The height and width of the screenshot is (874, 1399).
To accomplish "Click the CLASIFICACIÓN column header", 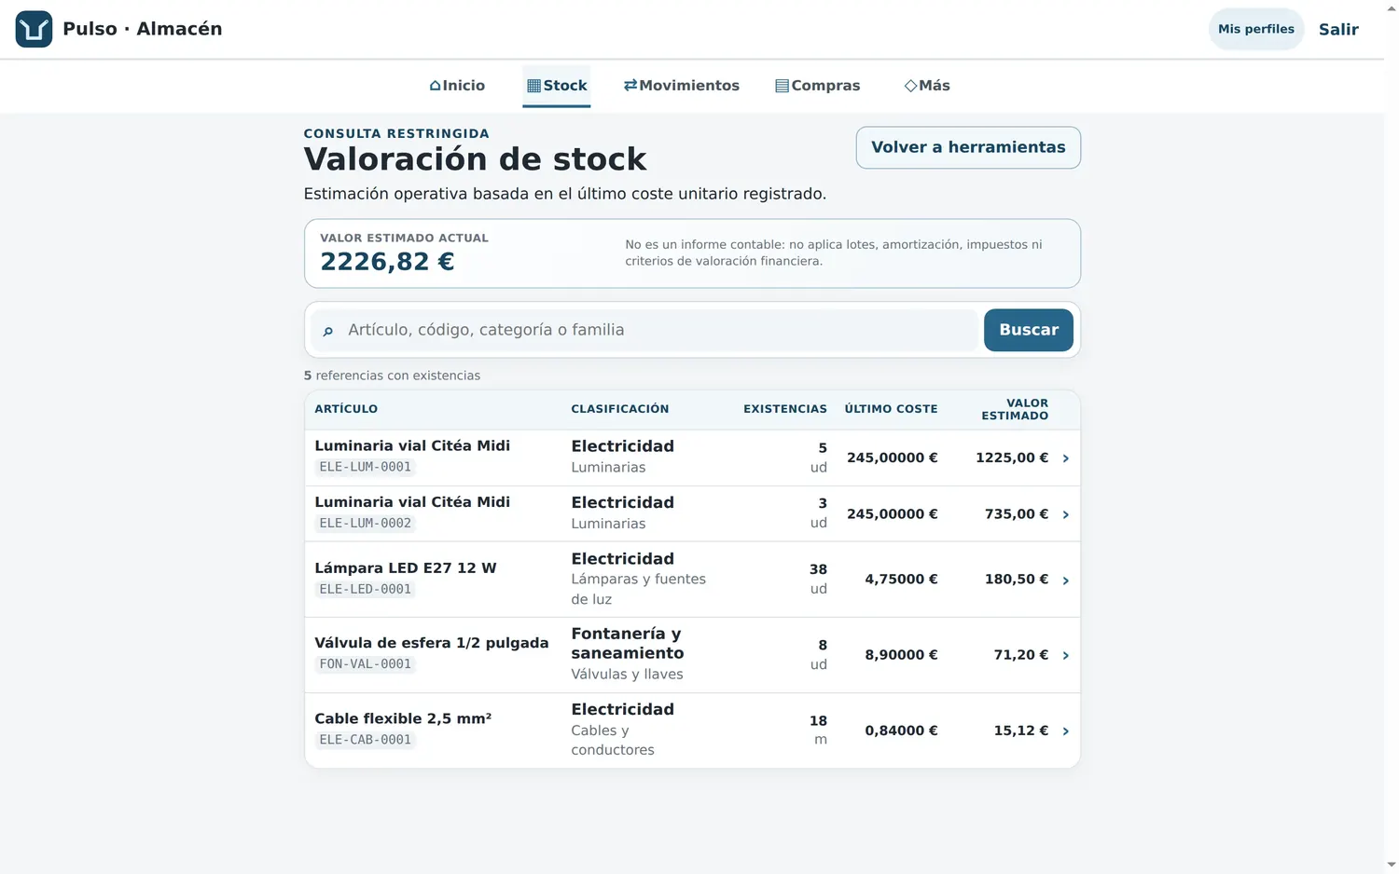I will coord(620,409).
